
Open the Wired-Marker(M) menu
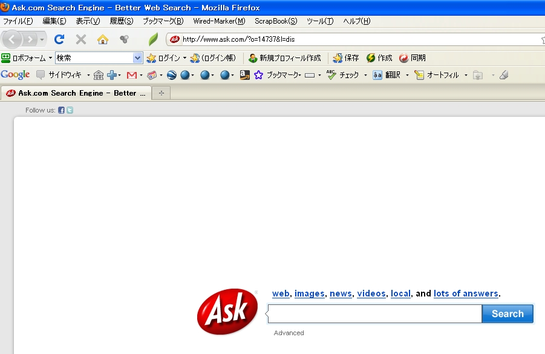click(220, 21)
